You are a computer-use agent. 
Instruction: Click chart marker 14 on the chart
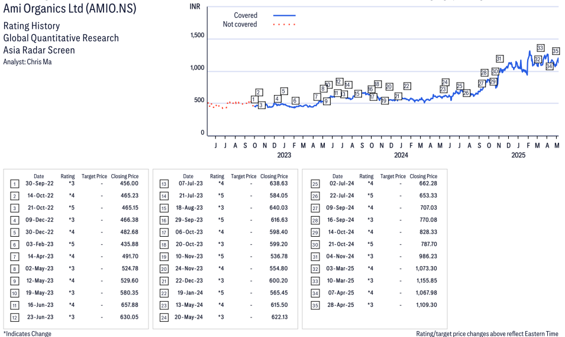pyautogui.click(x=348, y=85)
